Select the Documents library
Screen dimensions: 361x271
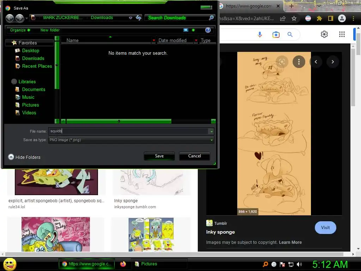pyautogui.click(x=30, y=89)
